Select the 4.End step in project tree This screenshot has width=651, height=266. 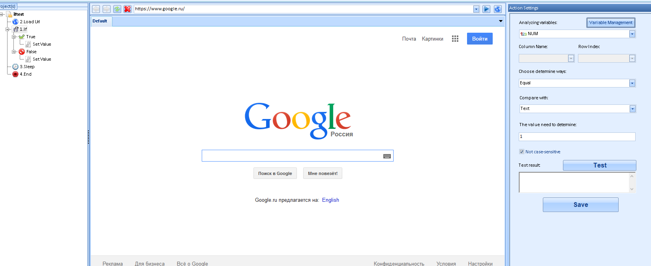(x=25, y=74)
